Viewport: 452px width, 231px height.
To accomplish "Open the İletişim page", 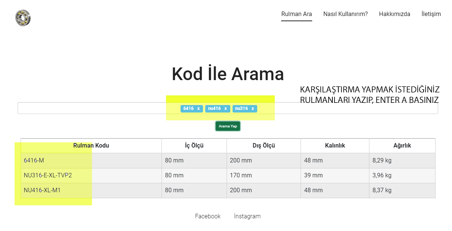I will tap(431, 14).
